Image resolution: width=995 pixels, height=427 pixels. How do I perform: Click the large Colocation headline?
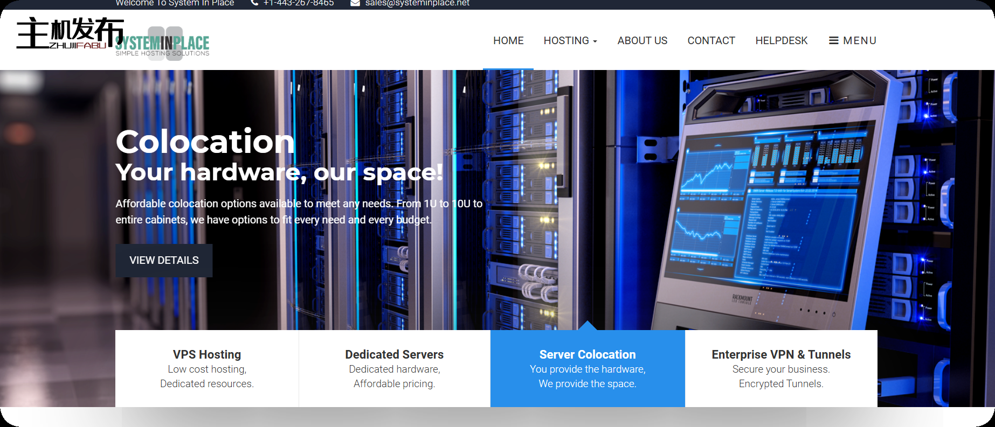click(205, 142)
